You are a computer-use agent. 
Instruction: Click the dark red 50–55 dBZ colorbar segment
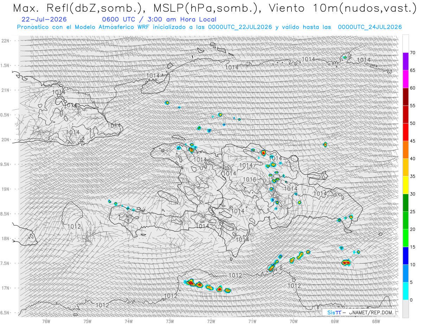(x=405, y=114)
